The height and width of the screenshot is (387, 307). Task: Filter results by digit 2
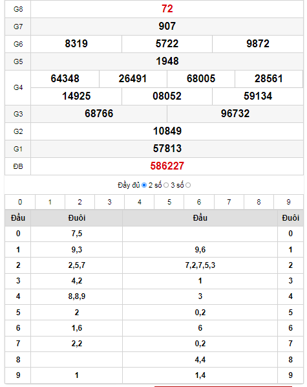point(80,202)
